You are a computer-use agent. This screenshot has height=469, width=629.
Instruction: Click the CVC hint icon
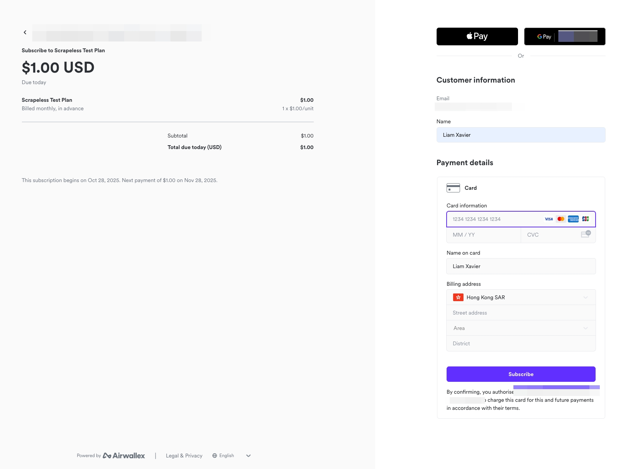click(585, 234)
